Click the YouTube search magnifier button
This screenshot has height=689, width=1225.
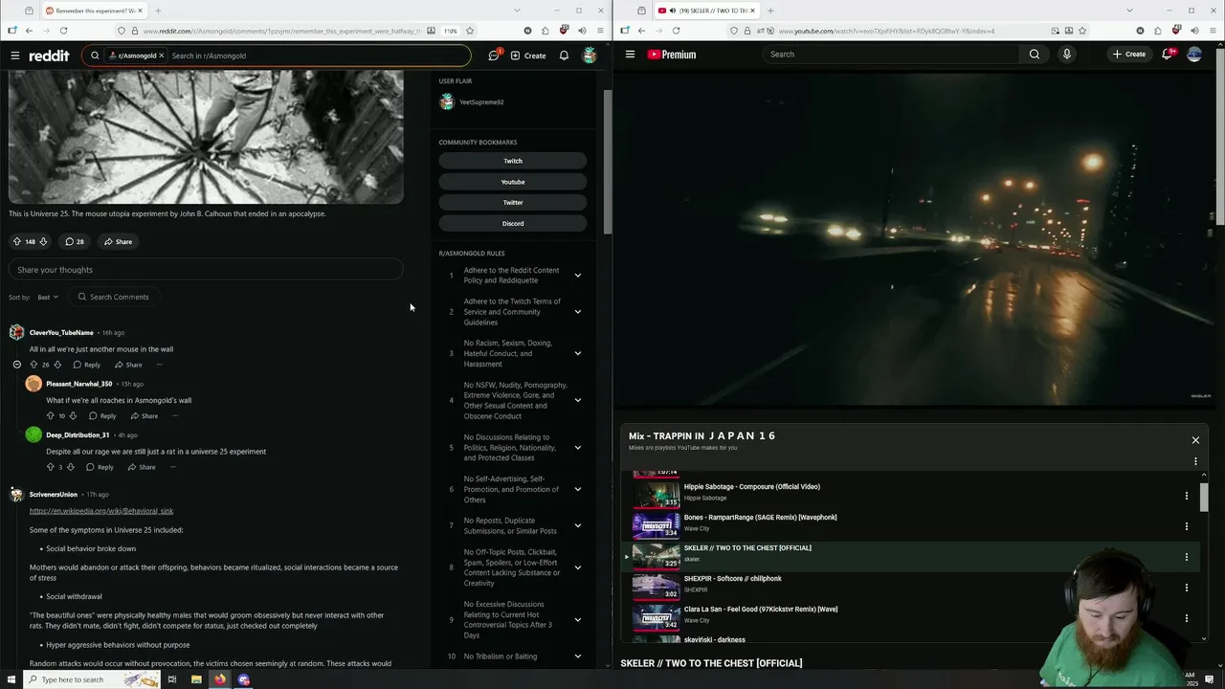[x=1035, y=55]
